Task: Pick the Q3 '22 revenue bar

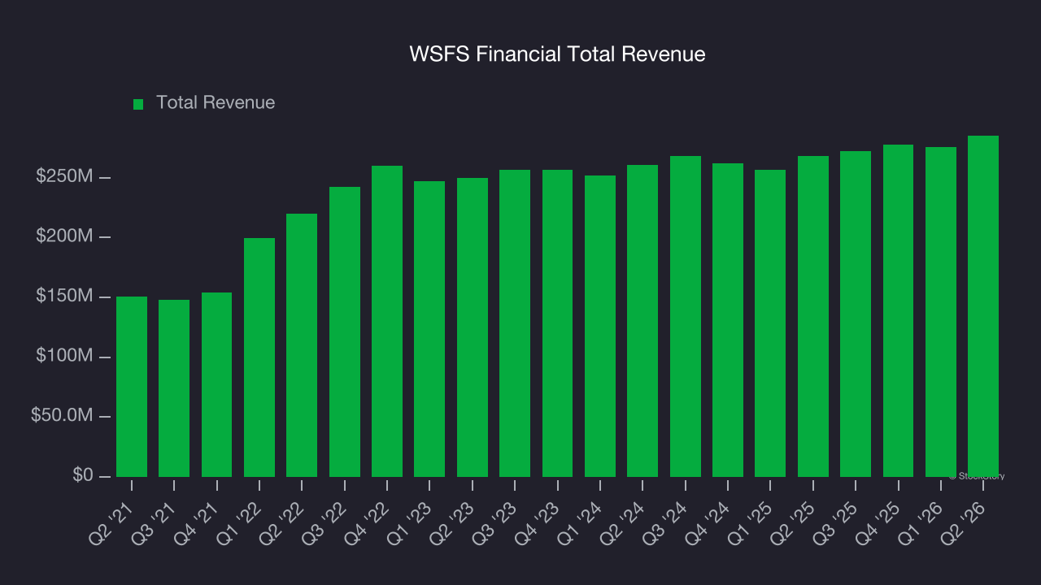Action: (345, 331)
